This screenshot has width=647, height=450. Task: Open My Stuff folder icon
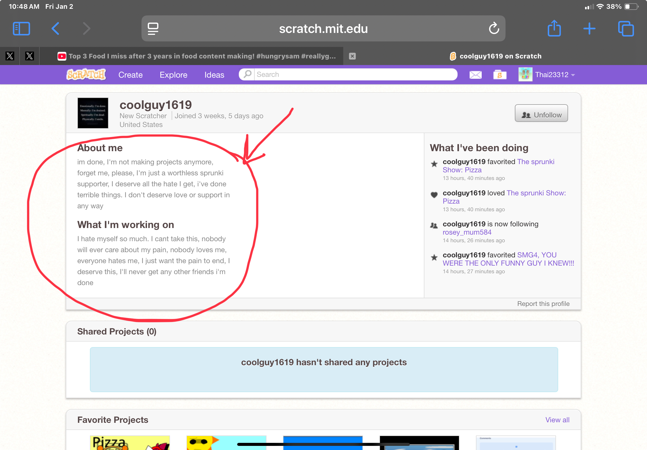pyautogui.click(x=500, y=75)
